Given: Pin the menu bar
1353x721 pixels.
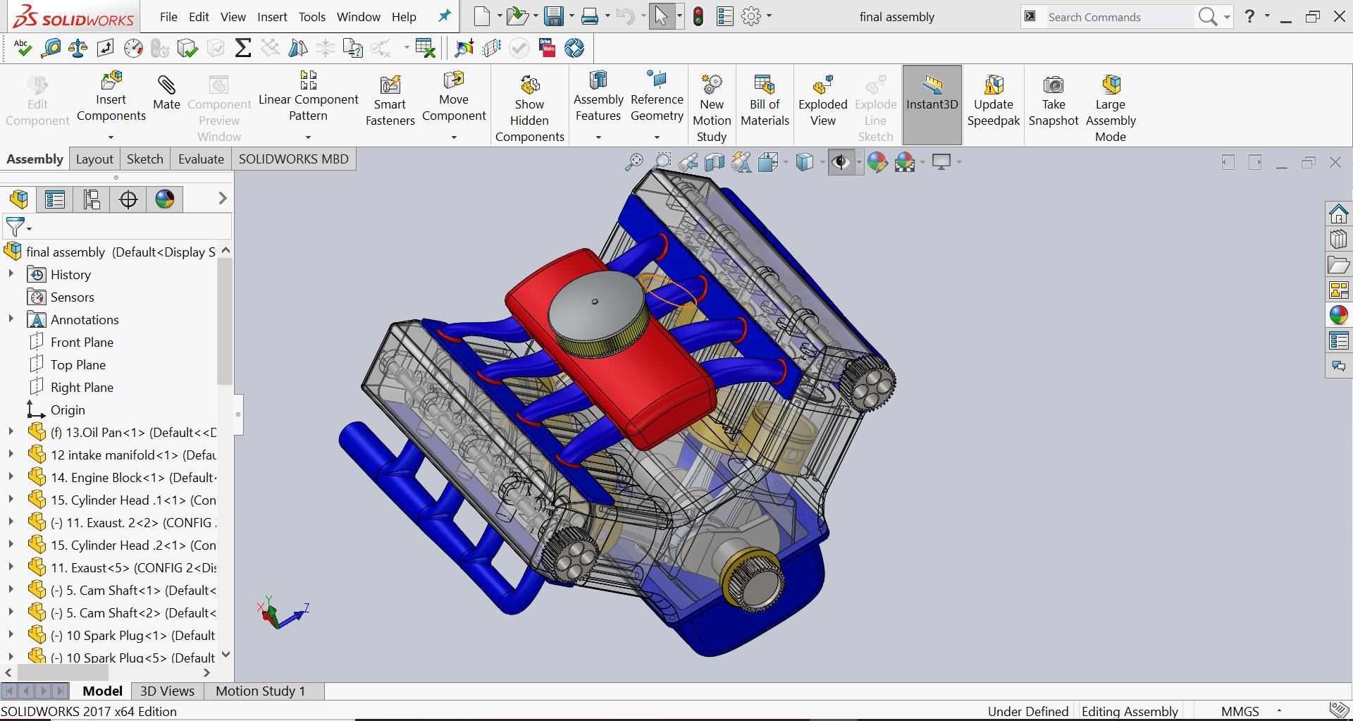Looking at the screenshot, I should pyautogui.click(x=444, y=16).
